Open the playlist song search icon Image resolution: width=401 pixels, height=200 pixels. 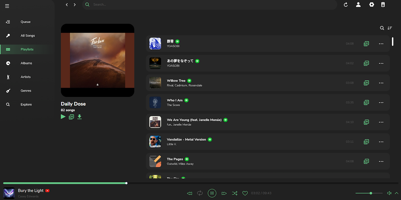(x=382, y=28)
